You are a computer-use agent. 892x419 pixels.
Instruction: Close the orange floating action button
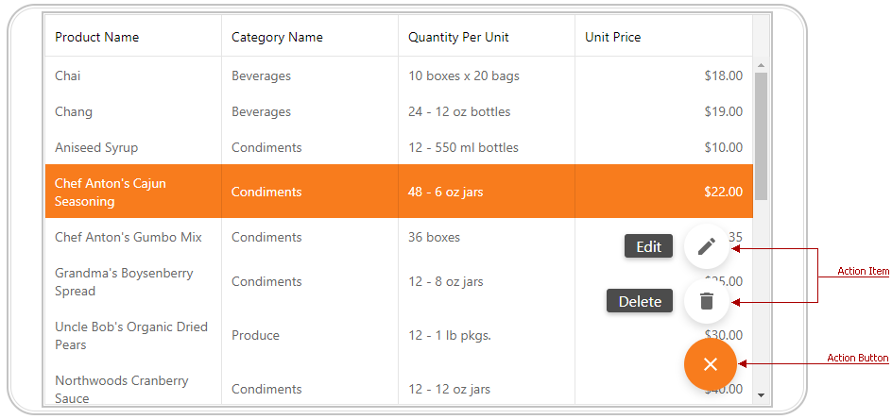click(x=710, y=364)
